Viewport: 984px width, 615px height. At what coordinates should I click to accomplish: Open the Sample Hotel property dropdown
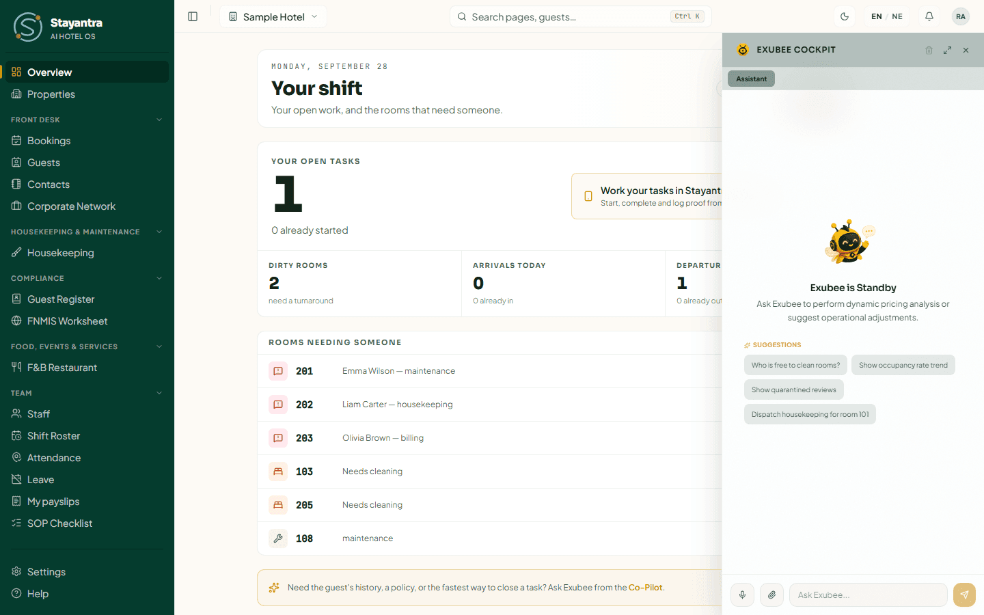[x=273, y=16]
